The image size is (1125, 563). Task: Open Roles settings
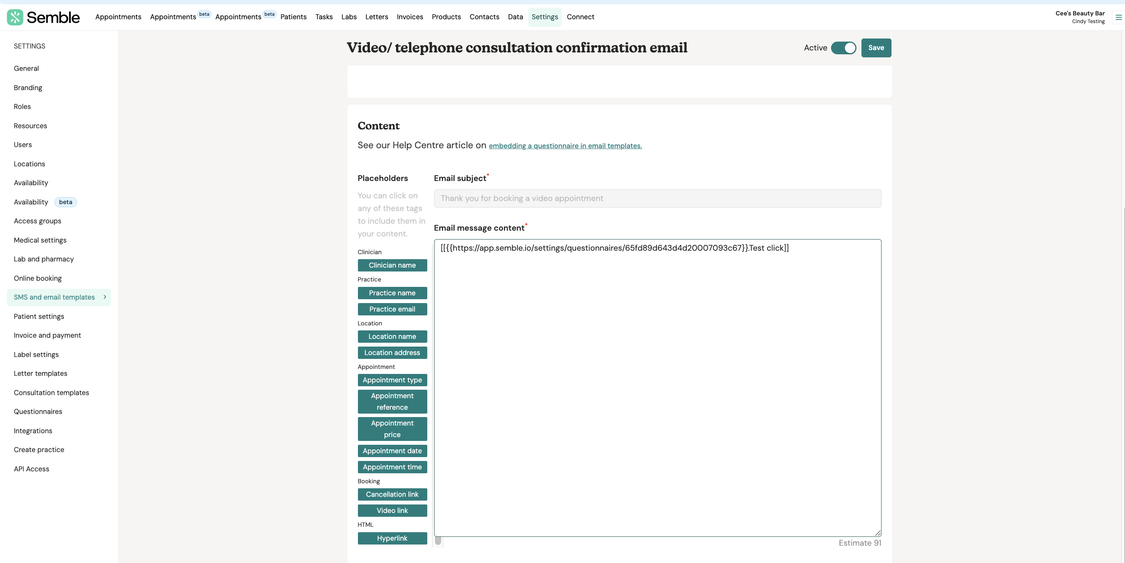(22, 107)
